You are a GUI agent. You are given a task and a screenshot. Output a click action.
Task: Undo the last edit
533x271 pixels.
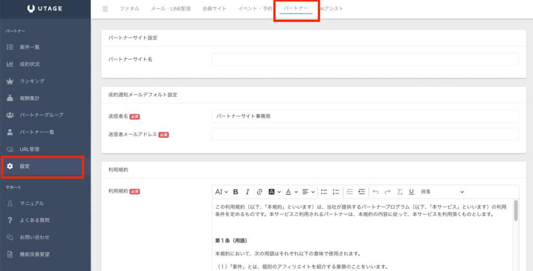tap(376, 192)
